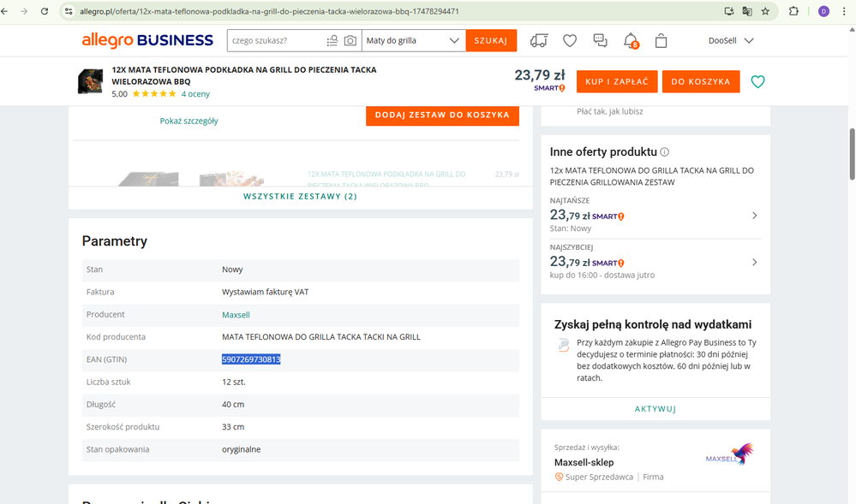This screenshot has width=856, height=504.
Task: Bookmark this page with star icon
Action: coord(765,11)
